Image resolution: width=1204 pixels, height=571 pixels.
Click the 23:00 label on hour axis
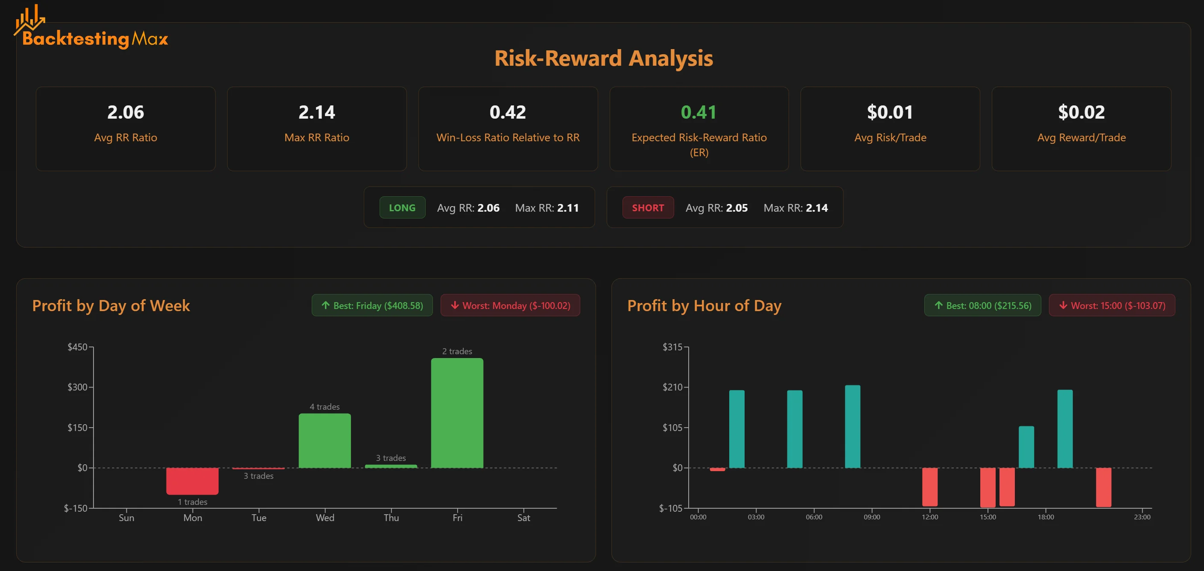click(1142, 517)
